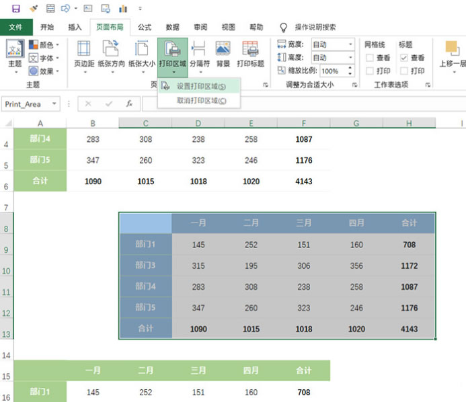Click the insert function fx icon
The height and width of the screenshot is (402, 466).
coord(128,104)
